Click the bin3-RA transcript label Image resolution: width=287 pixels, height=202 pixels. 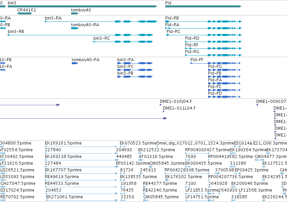pyautogui.click(x=53, y=18)
